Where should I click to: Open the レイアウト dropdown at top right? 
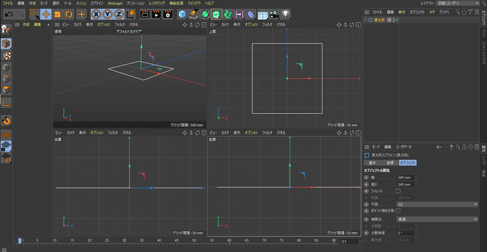coord(458,3)
